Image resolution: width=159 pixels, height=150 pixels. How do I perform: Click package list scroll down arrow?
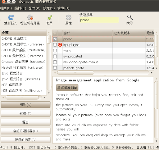click(x=156, y=68)
